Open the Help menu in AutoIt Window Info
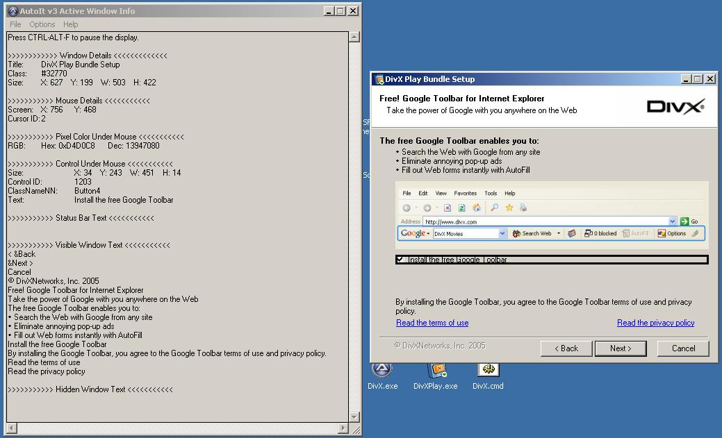Viewport: 722px width, 438px height. [x=70, y=24]
